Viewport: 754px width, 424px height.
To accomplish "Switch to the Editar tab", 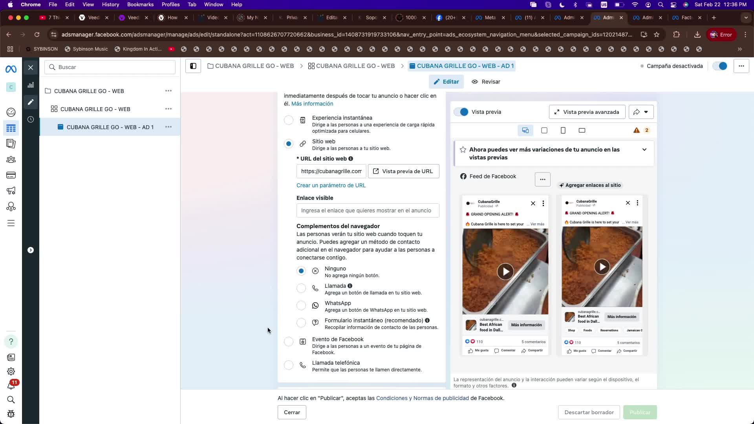I will pos(446,82).
